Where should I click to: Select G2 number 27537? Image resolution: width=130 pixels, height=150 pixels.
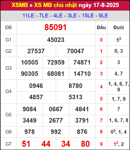tap(36, 51)
